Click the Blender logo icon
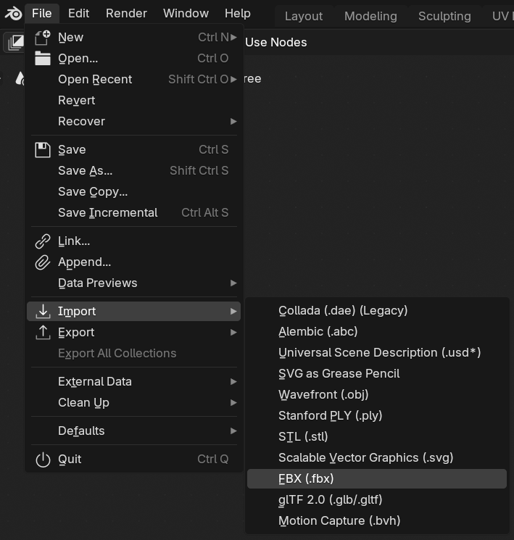The image size is (514, 540). [14, 14]
